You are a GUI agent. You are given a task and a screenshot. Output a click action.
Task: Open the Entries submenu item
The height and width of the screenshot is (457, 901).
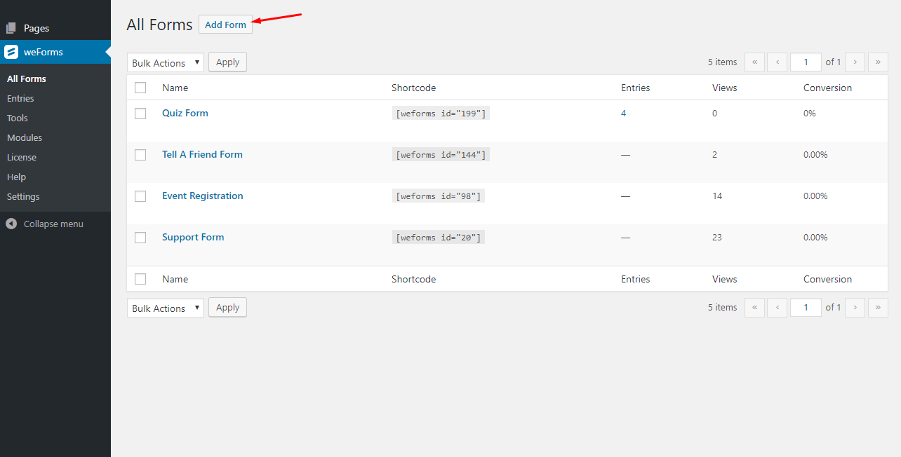(20, 98)
